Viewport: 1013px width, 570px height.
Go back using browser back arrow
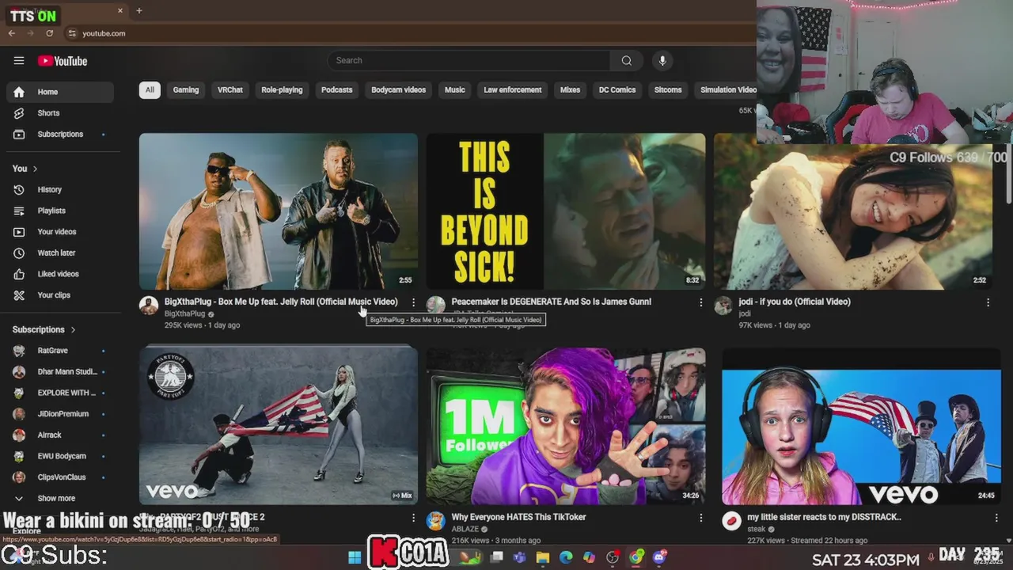tap(12, 33)
